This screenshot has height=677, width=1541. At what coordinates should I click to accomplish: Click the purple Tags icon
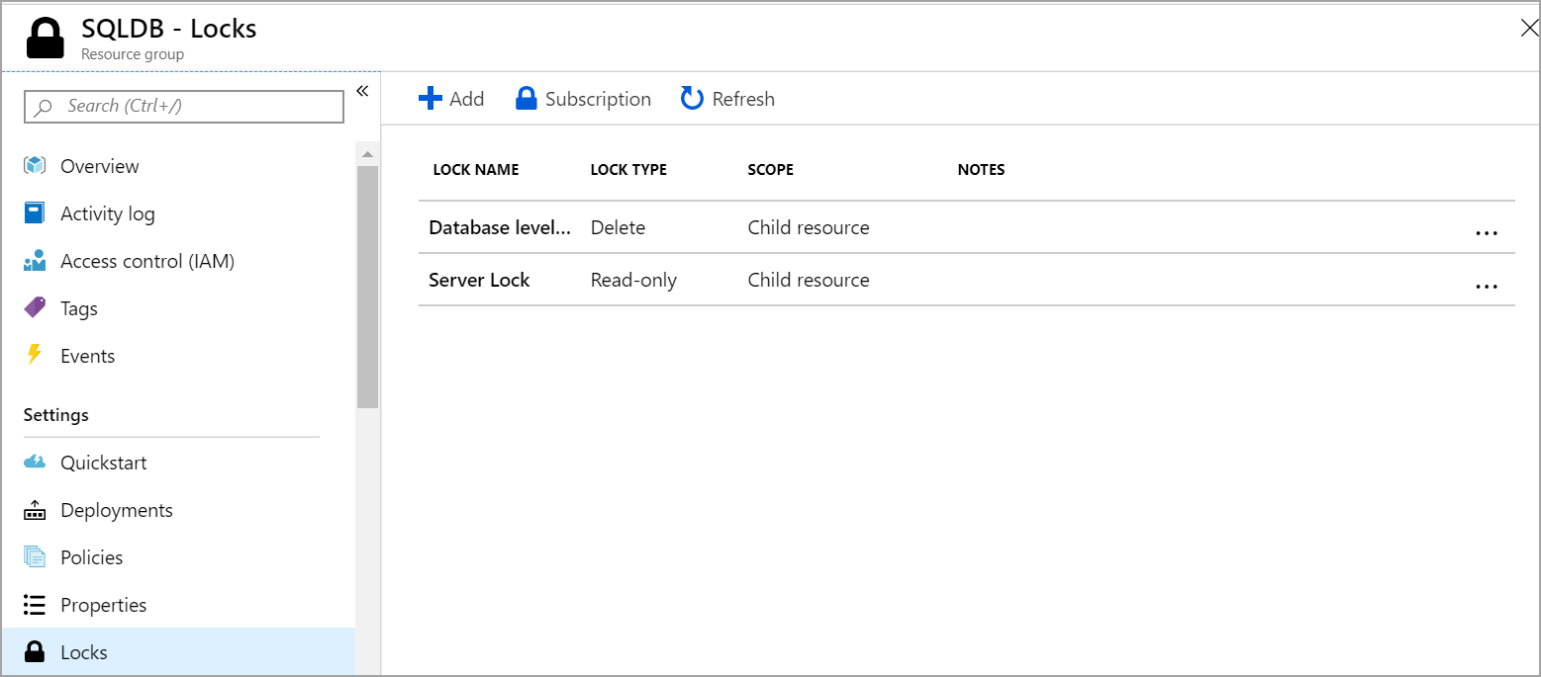35,308
